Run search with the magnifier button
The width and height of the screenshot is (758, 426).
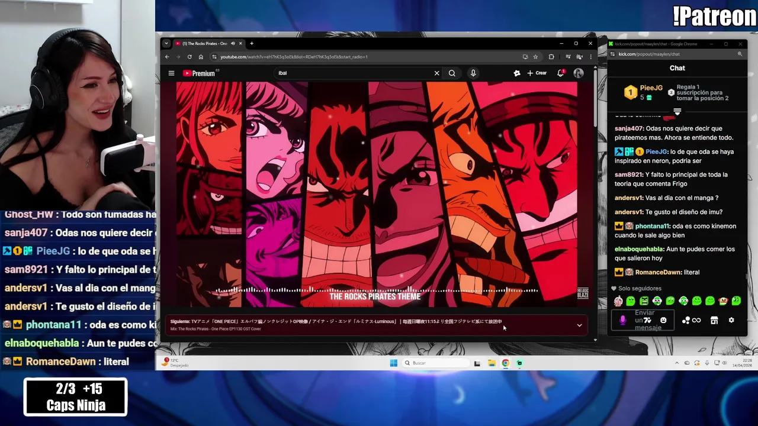point(452,73)
